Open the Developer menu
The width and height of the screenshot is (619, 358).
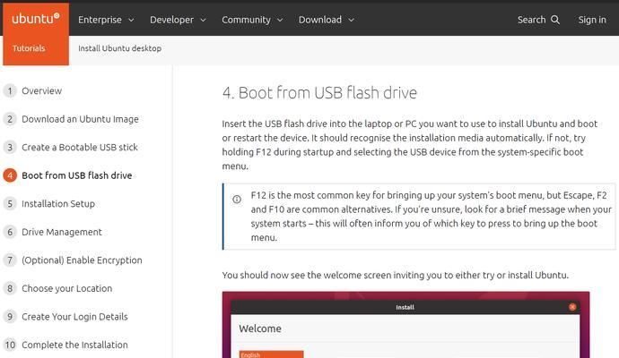click(178, 20)
